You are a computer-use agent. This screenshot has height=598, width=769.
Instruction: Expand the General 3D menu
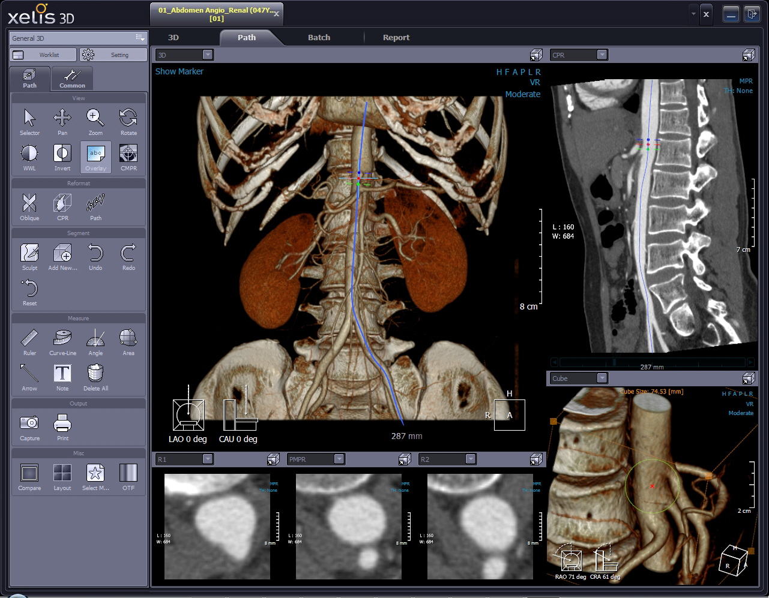click(x=140, y=38)
